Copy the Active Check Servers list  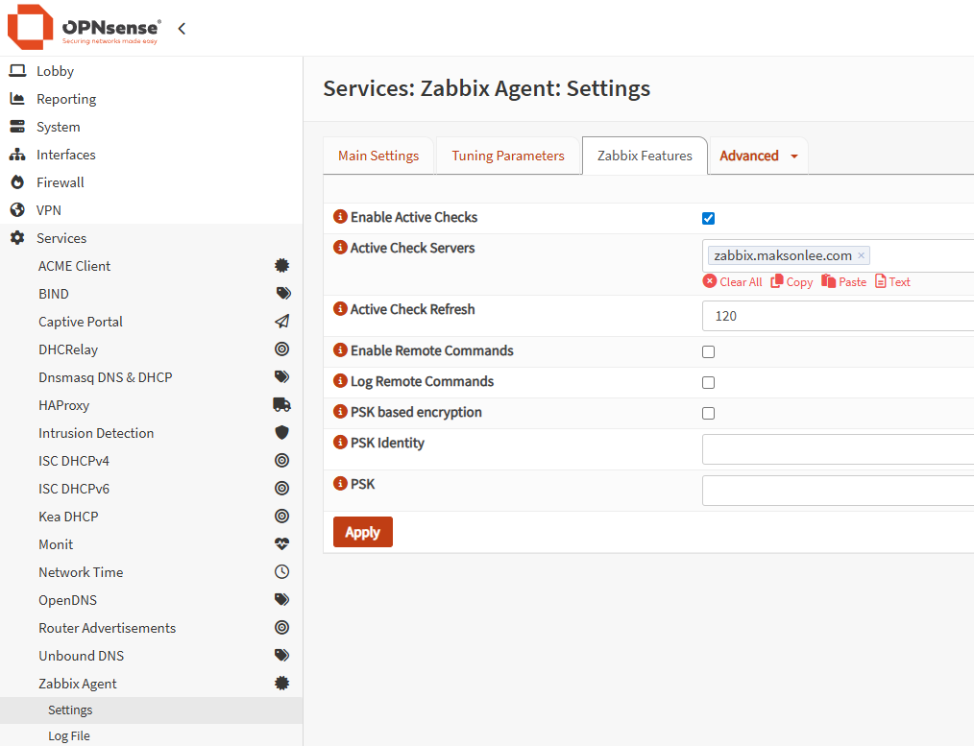coord(791,281)
